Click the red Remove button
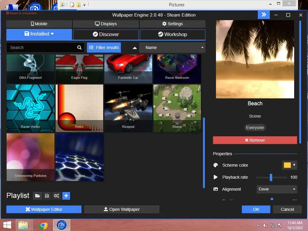Image resolution: width=308 pixels, height=231 pixels. (x=255, y=140)
